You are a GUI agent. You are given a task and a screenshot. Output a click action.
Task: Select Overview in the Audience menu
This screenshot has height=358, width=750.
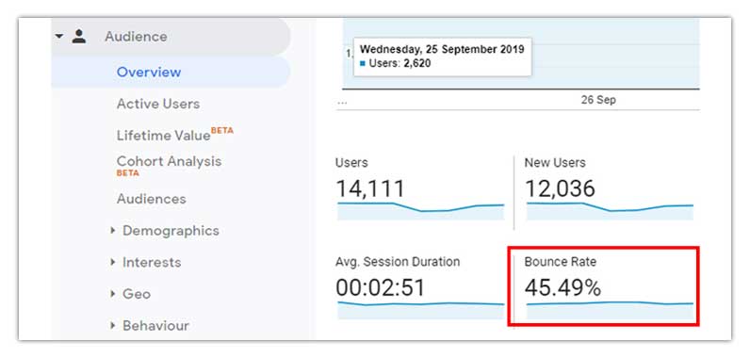(x=149, y=73)
